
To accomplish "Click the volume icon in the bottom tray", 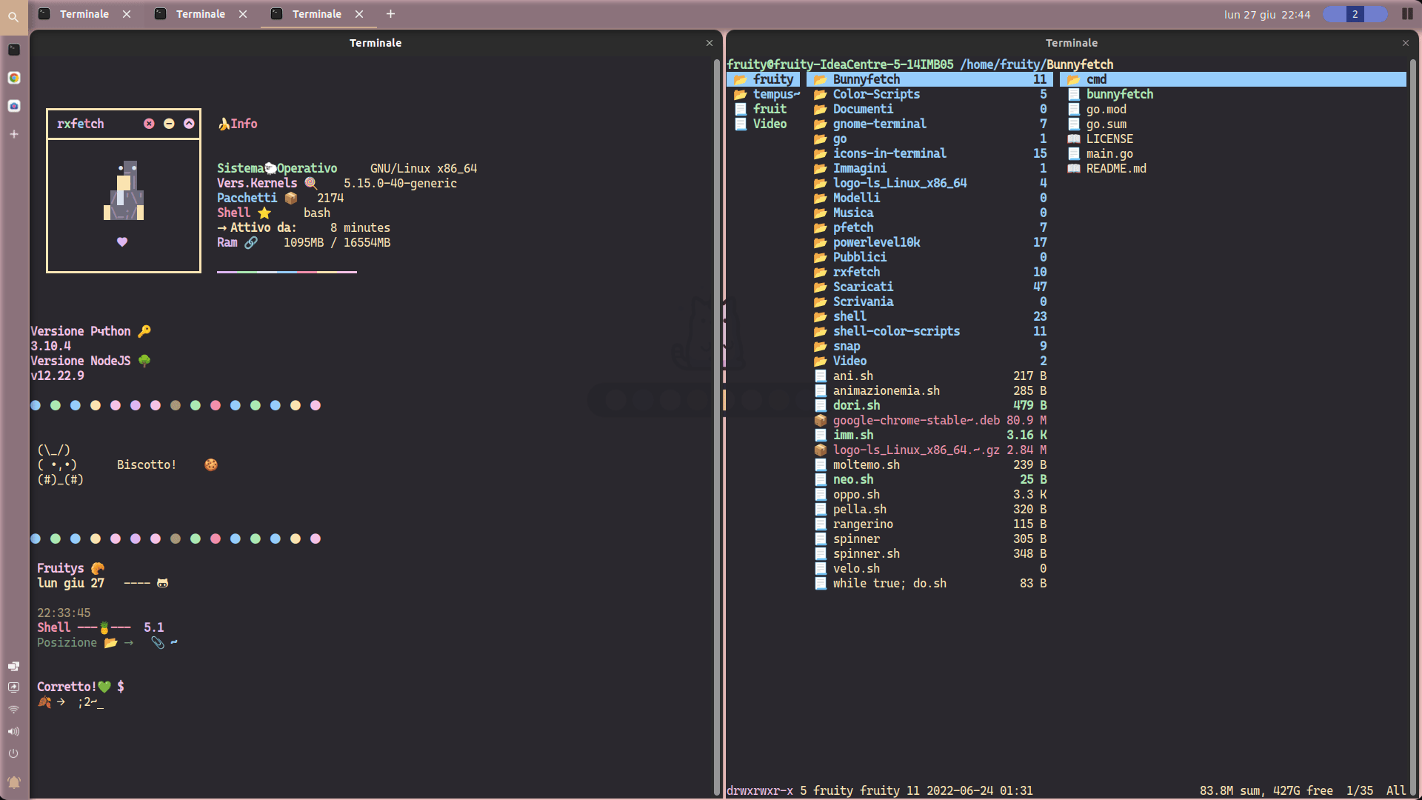I will 13,732.
